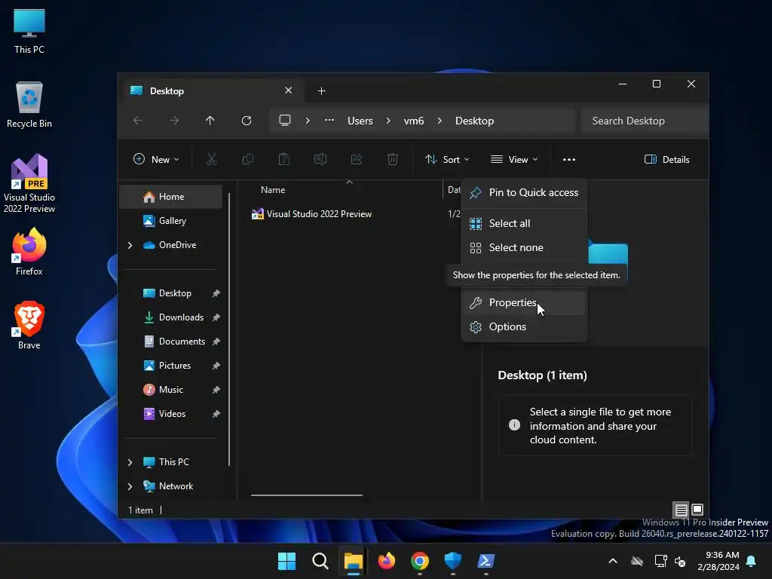
Task: Open the clock and date flyout
Action: tap(718, 561)
